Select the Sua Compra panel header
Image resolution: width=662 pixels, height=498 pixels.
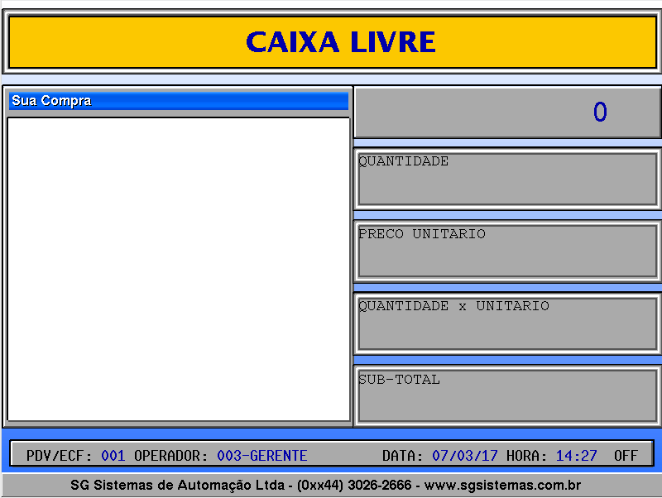178,101
